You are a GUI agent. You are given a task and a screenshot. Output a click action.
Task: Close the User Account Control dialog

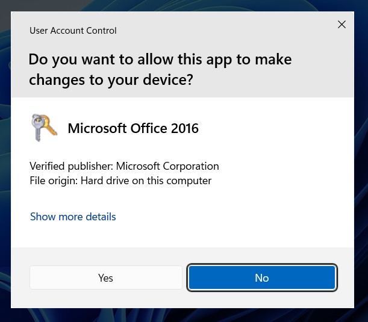click(x=341, y=25)
